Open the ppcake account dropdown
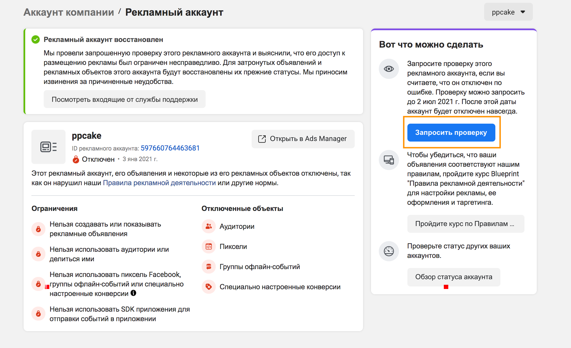Screen dimensions: 571x348 pos(508,12)
